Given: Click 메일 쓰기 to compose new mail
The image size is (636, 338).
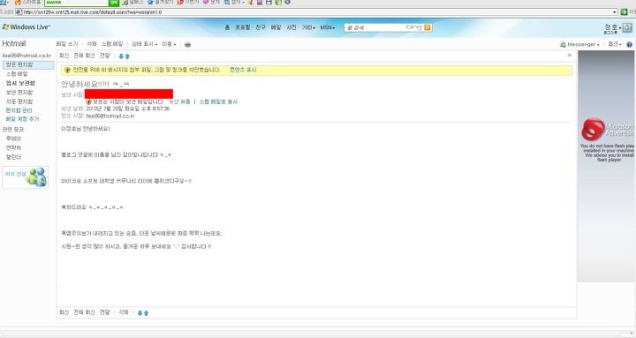Looking at the screenshot, I should coord(67,44).
